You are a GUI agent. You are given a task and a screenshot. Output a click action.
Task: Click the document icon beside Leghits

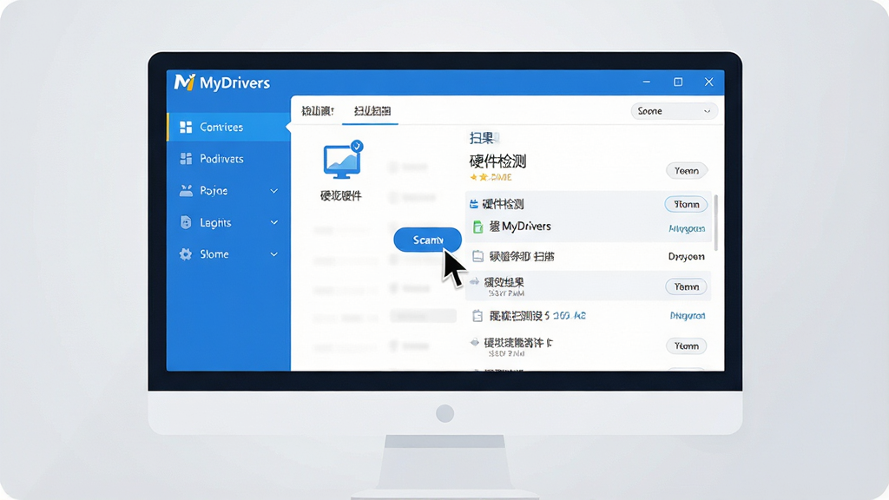[186, 222]
